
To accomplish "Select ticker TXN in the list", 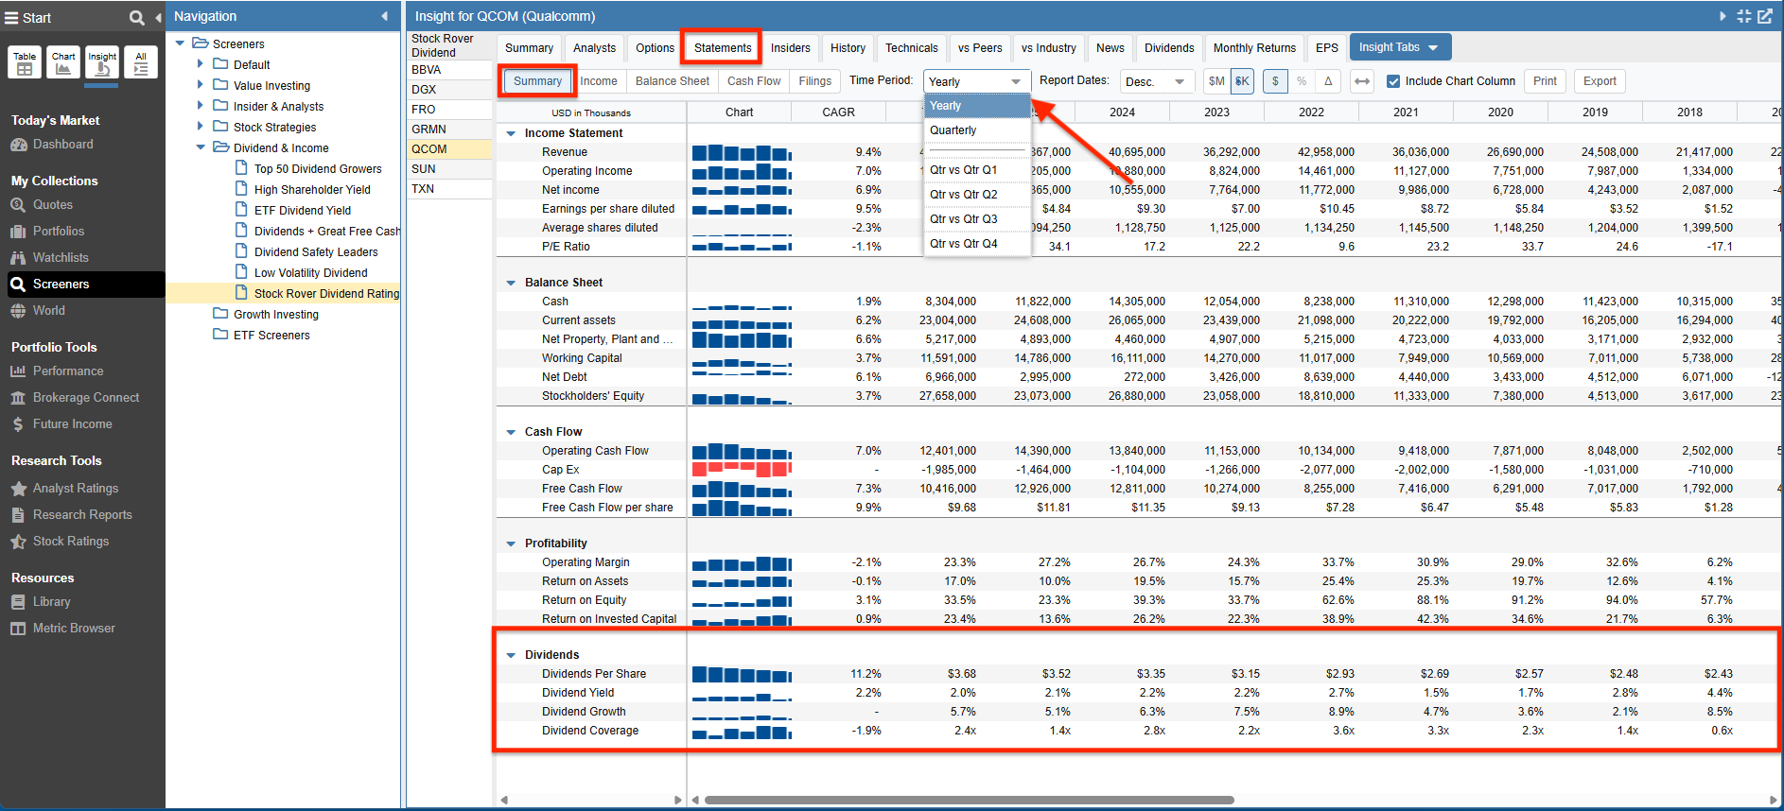I will pyautogui.click(x=449, y=189).
